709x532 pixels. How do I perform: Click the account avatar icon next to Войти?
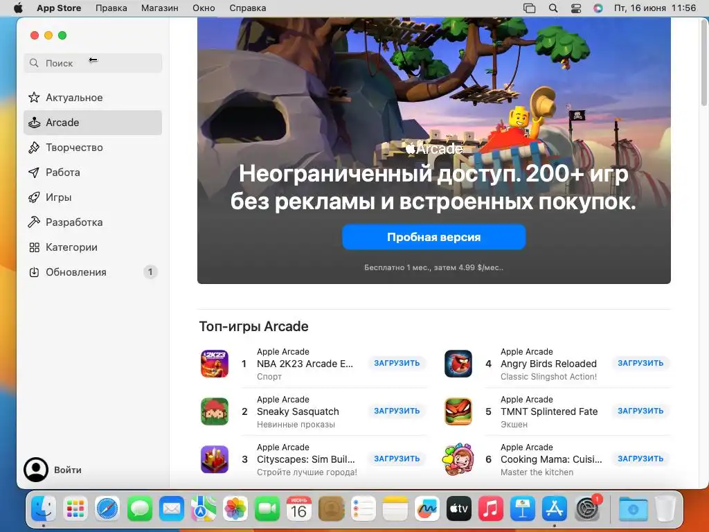(36, 470)
